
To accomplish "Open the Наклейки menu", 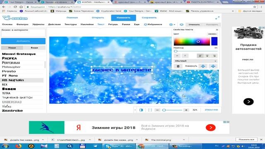I will pyautogui.click(x=87, y=24).
